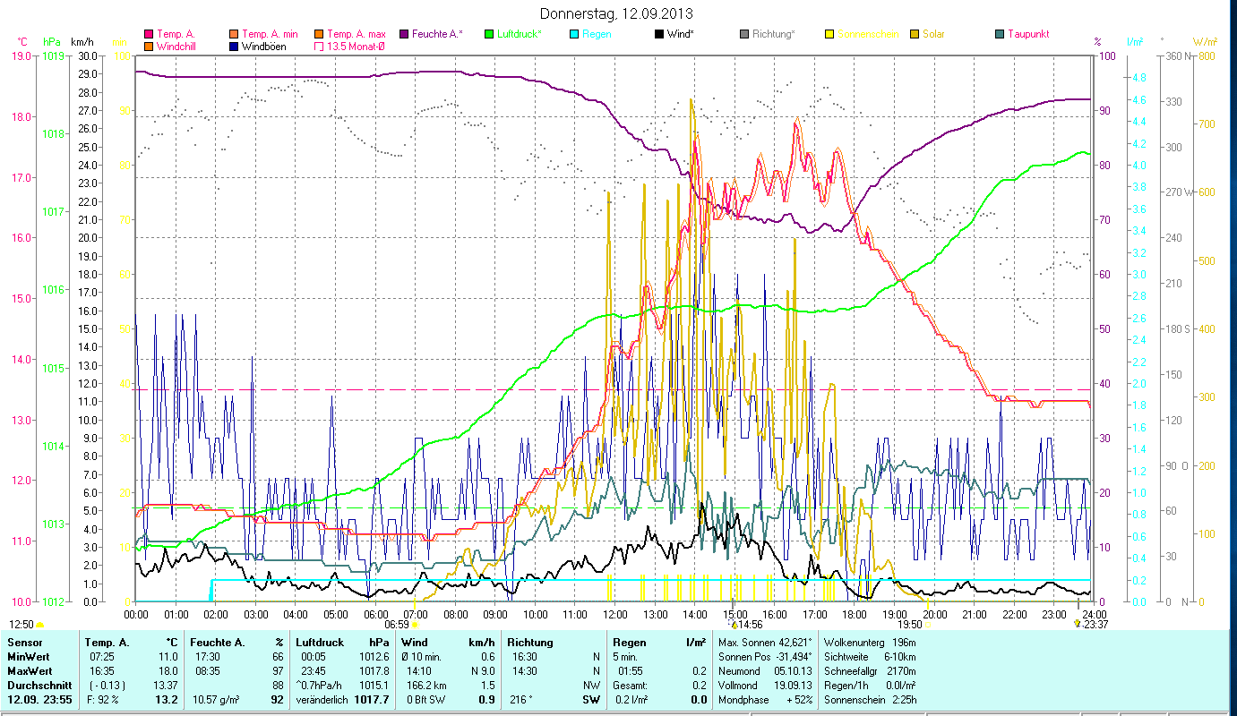Click the sunrise sun icon at 06:59
The width and height of the screenshot is (1237, 716).
[x=415, y=625]
